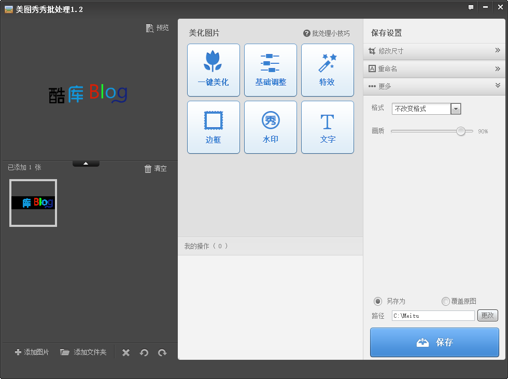Click the blue 保存 save button
Screen dimensions: 508x379
(434, 342)
